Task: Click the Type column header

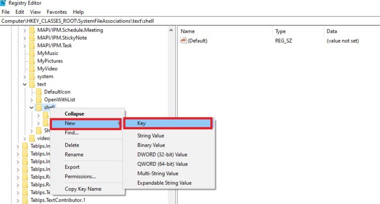Action: tap(281, 31)
